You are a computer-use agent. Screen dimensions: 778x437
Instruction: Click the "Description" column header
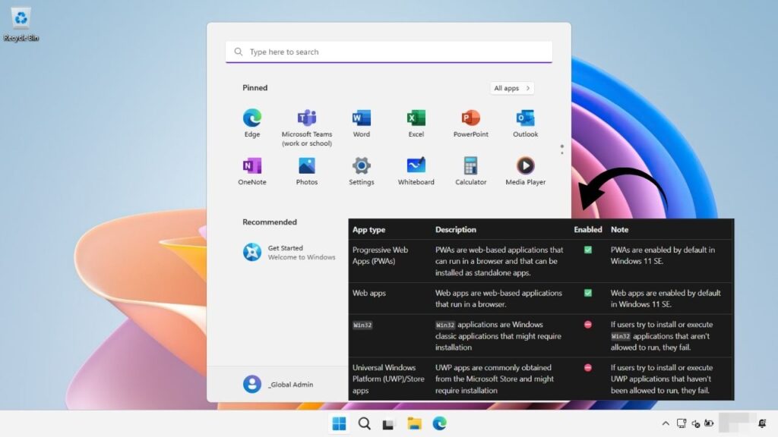coord(456,229)
